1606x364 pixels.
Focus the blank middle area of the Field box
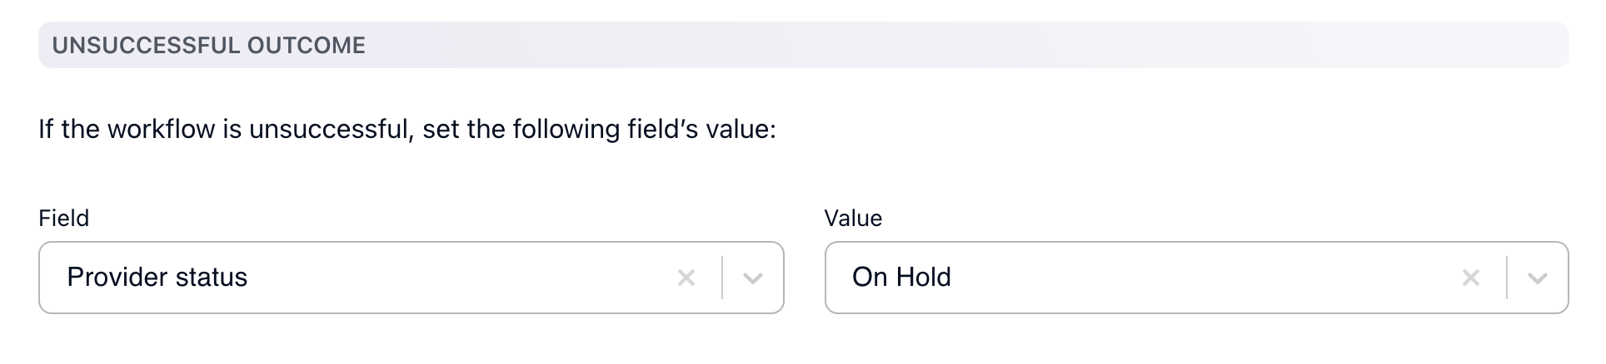[458, 278]
